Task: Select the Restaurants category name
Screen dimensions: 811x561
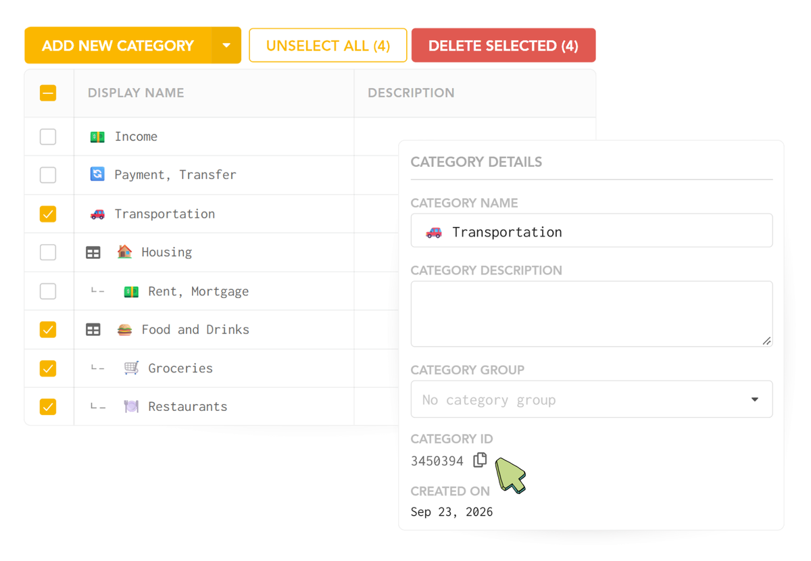Action: (188, 407)
